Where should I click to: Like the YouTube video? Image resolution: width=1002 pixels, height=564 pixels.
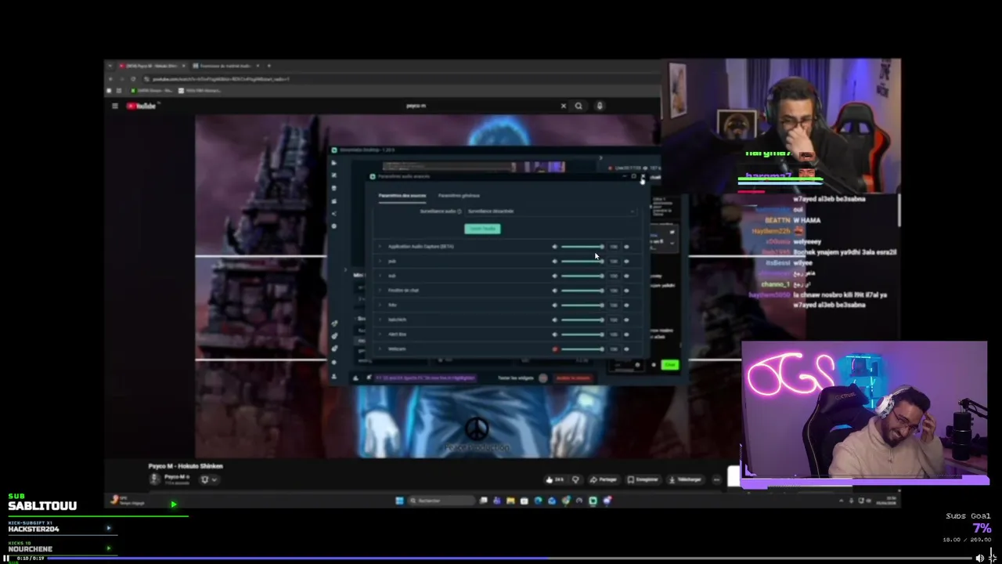click(555, 479)
